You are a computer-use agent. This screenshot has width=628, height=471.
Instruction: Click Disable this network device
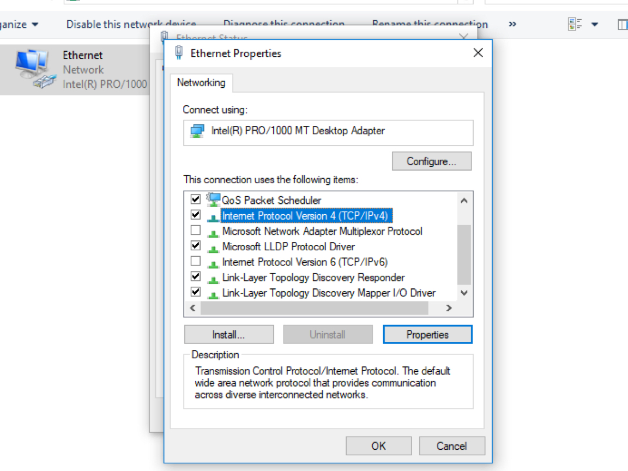[131, 25]
